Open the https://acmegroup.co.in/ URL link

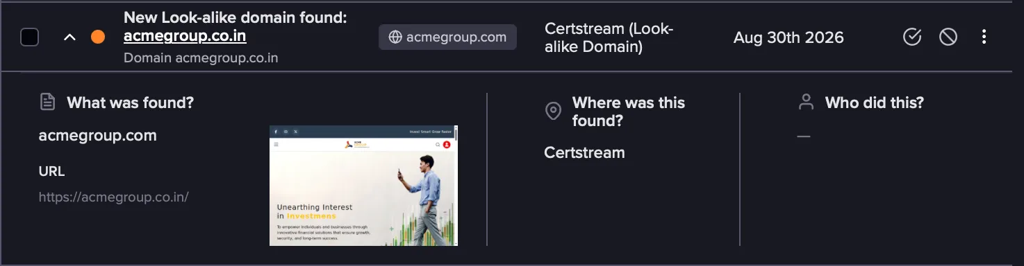pyautogui.click(x=114, y=197)
